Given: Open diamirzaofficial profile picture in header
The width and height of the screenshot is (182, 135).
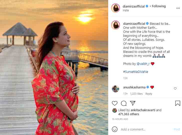Looking at the screenshot, I should coord(115,8).
